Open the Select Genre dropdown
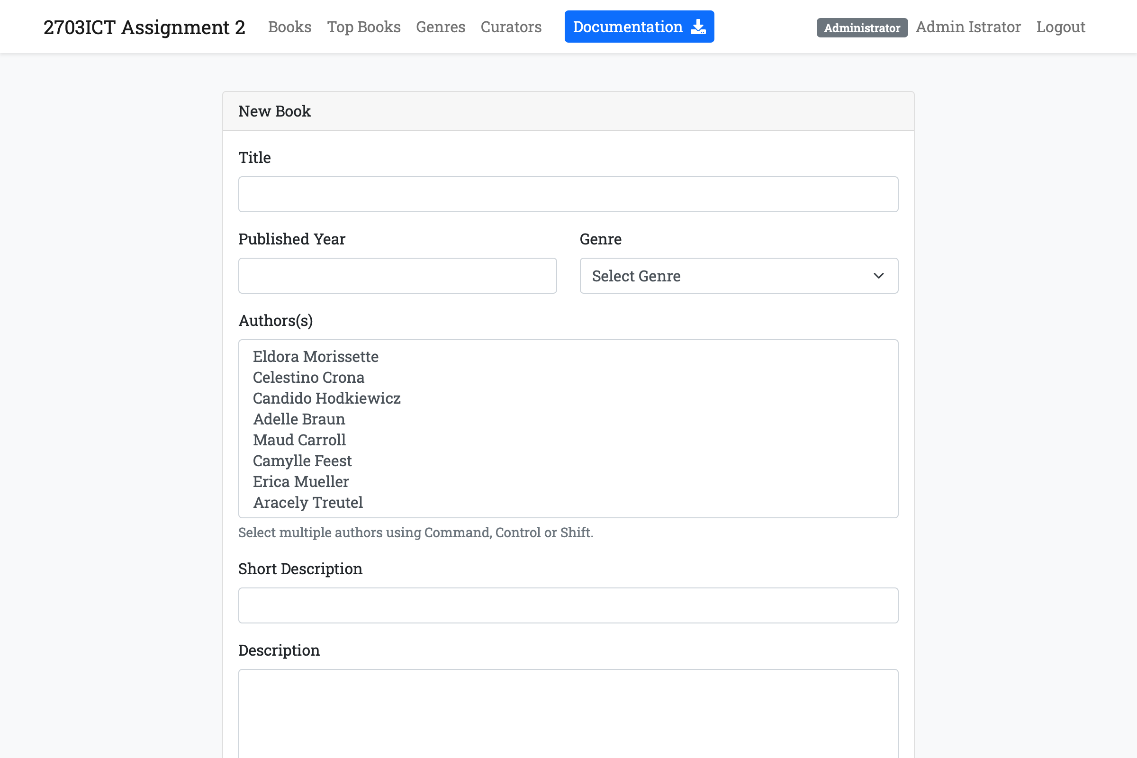This screenshot has width=1137, height=758. tap(739, 276)
